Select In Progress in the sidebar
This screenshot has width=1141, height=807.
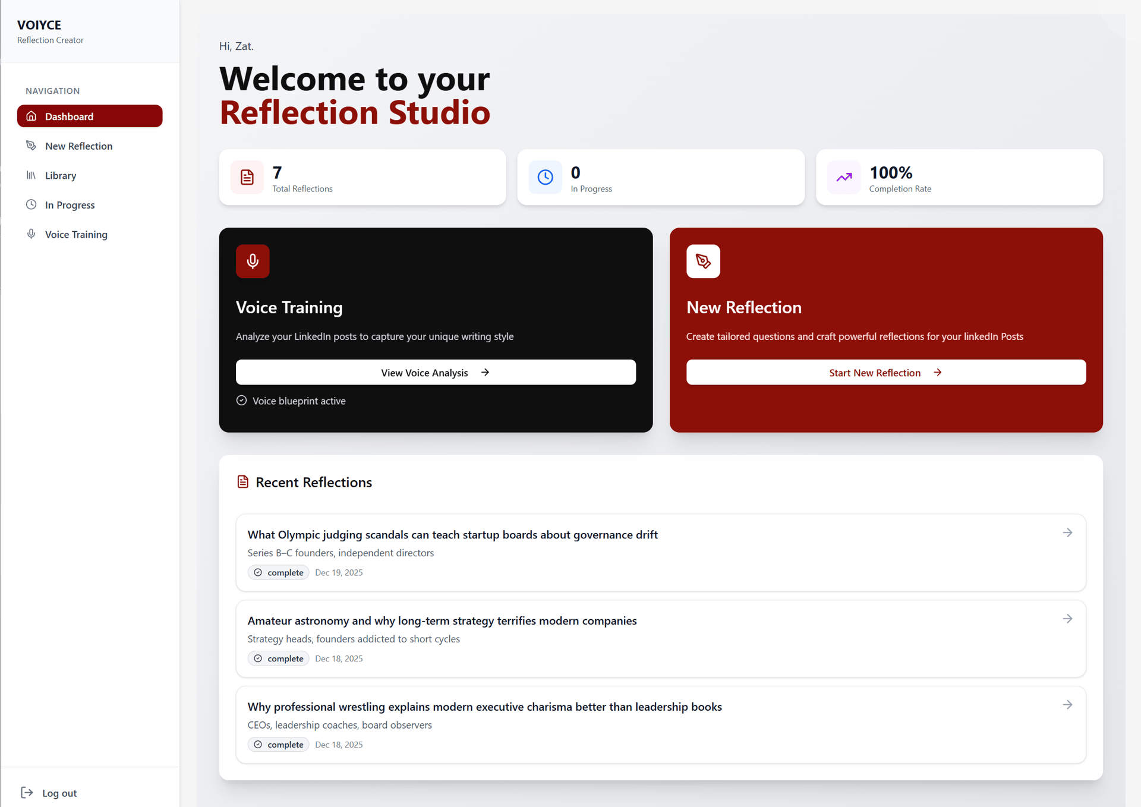click(70, 205)
